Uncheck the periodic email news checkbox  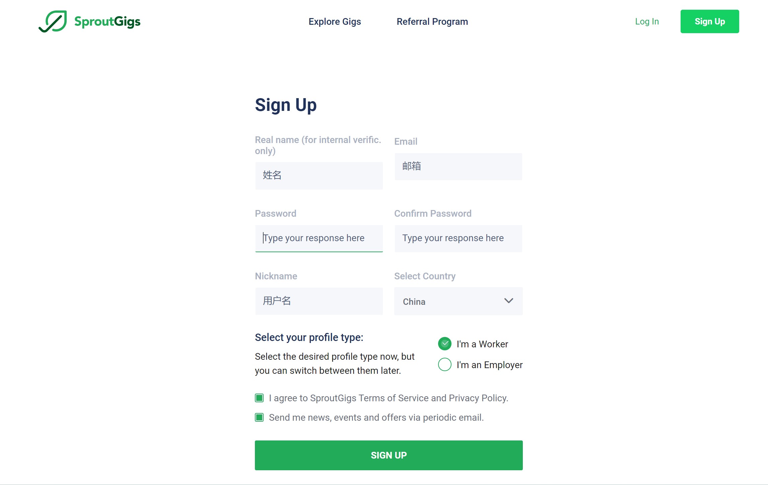click(x=259, y=417)
